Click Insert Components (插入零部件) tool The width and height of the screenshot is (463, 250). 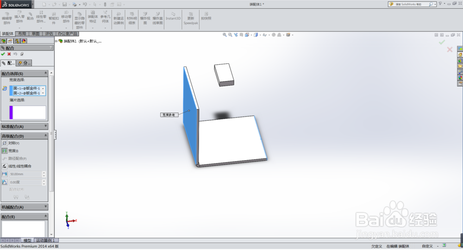coord(19,17)
